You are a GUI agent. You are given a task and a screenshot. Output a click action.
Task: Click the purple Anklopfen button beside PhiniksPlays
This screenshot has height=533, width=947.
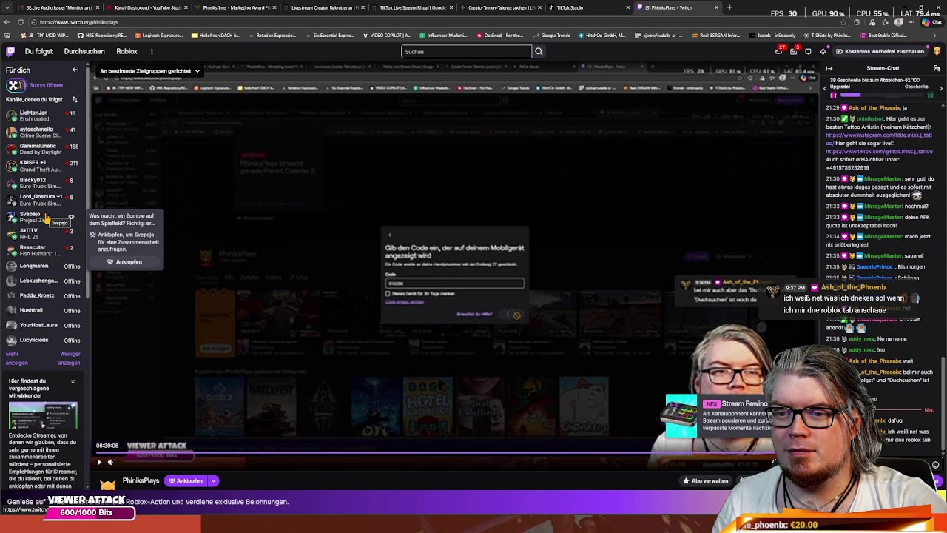tap(186, 480)
